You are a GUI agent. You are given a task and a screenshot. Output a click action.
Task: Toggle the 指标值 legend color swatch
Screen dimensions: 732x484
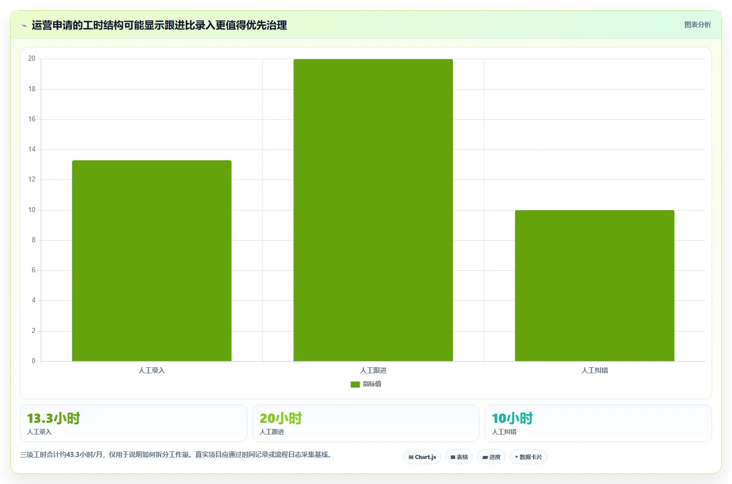[355, 384]
